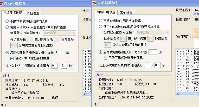199x107 pixels.
Task: Click 投票成功 value 130 in left window
Action: (x=26, y=85)
